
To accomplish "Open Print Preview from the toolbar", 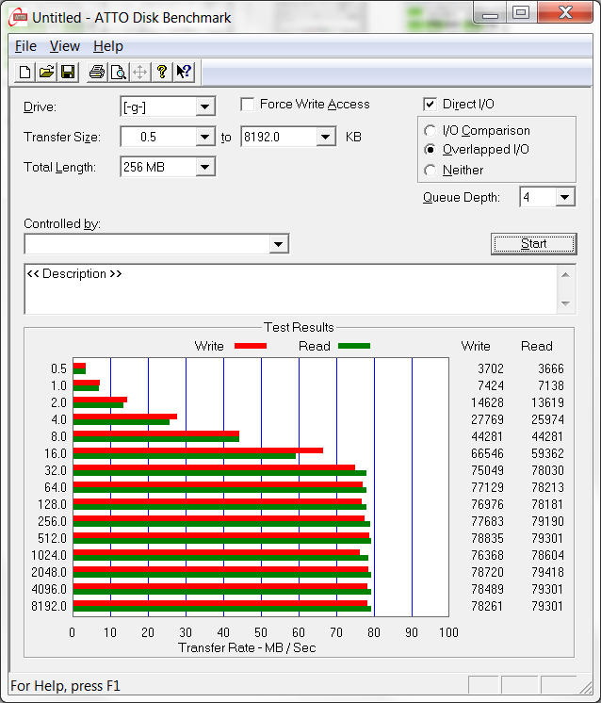I will point(118,72).
